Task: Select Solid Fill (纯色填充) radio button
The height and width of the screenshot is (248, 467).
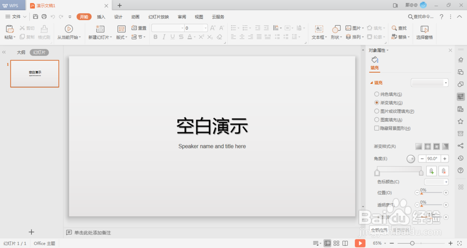Action: coord(376,94)
